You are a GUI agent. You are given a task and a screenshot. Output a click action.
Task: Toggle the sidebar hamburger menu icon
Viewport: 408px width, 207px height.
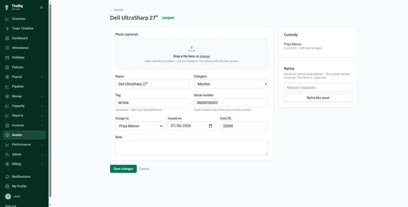[41, 8]
